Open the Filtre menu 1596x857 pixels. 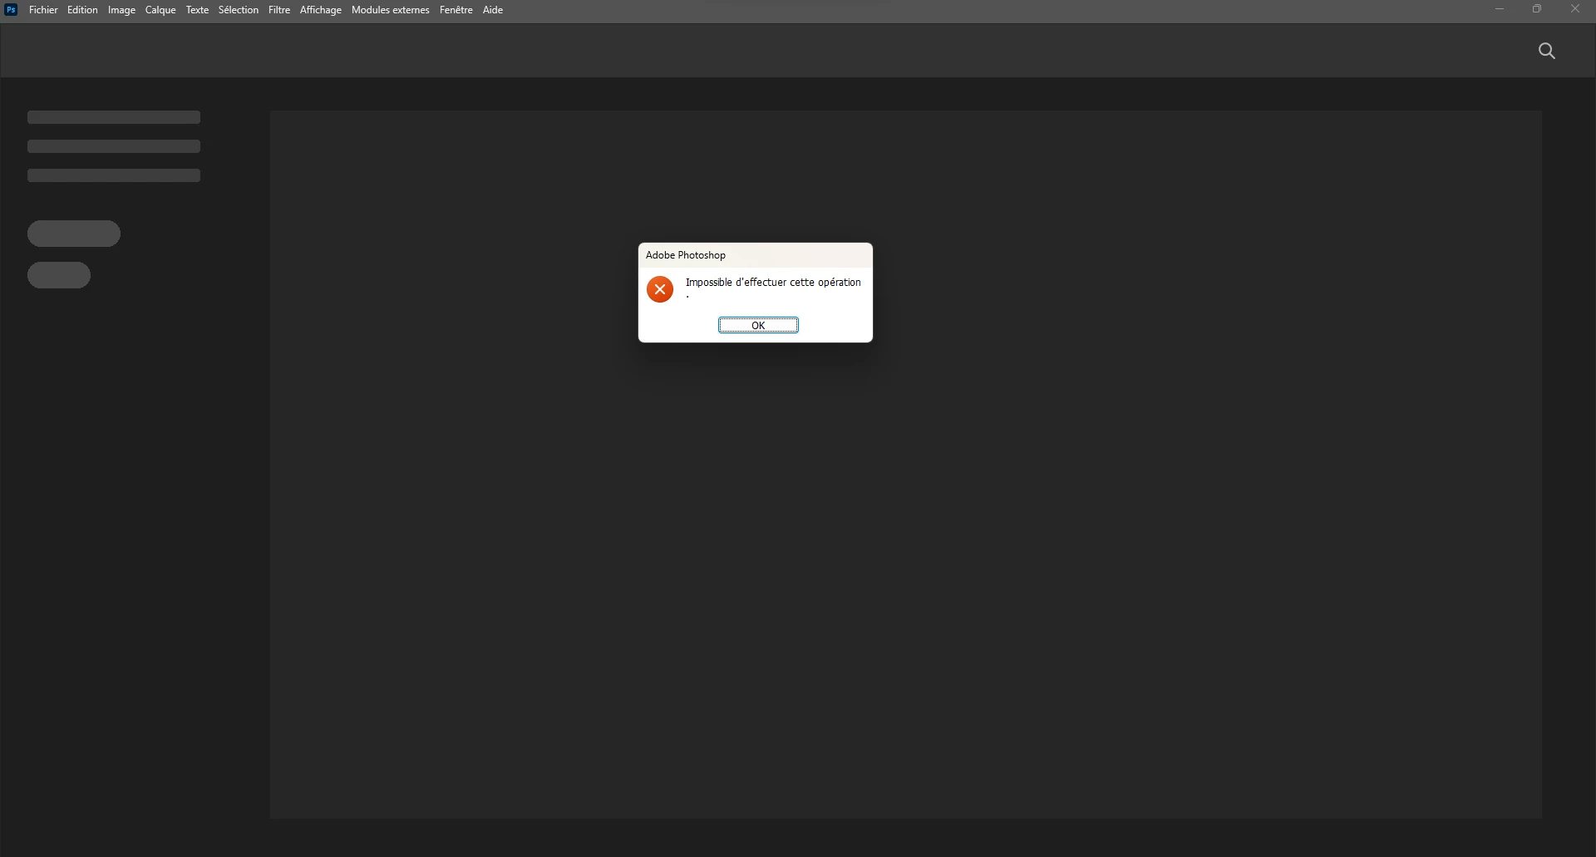pyautogui.click(x=279, y=10)
